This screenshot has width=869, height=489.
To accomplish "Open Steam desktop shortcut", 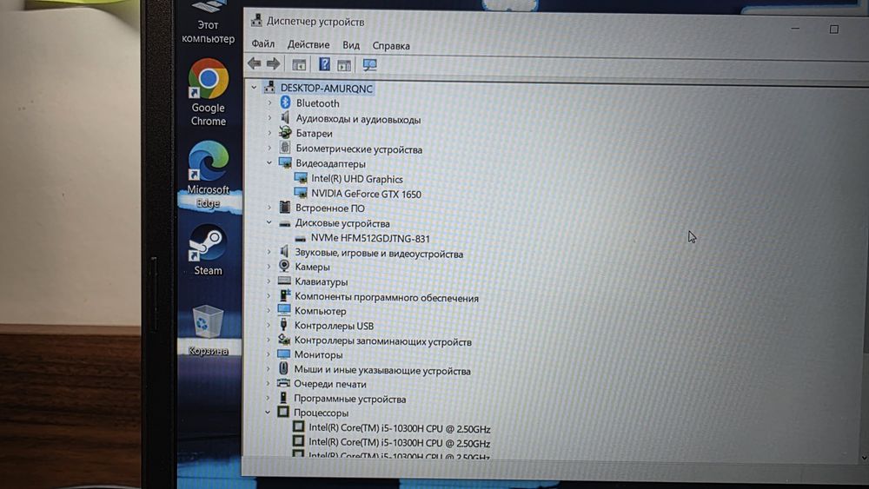I will [208, 250].
